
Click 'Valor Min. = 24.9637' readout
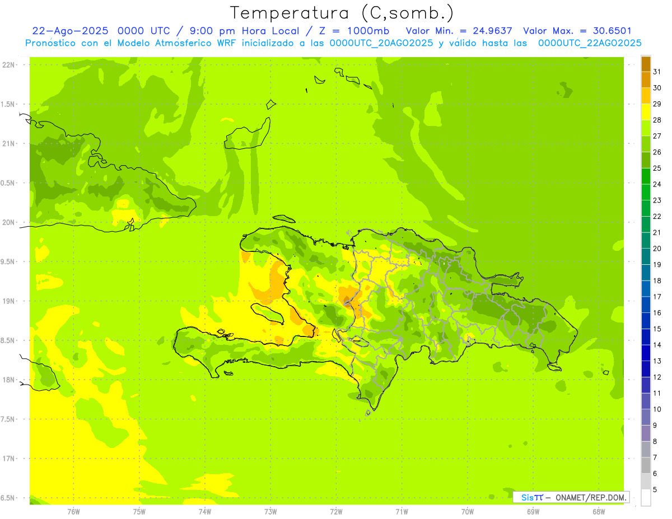tap(459, 31)
